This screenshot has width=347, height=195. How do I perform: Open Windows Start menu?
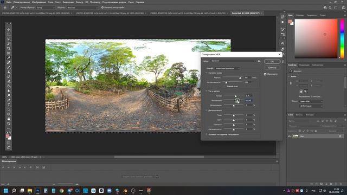pyautogui.click(x=6, y=191)
